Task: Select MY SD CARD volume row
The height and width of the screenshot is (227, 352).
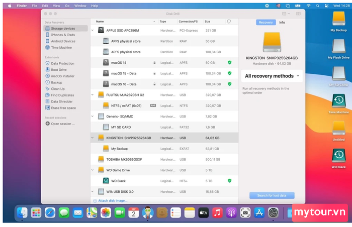Action: pos(164,127)
